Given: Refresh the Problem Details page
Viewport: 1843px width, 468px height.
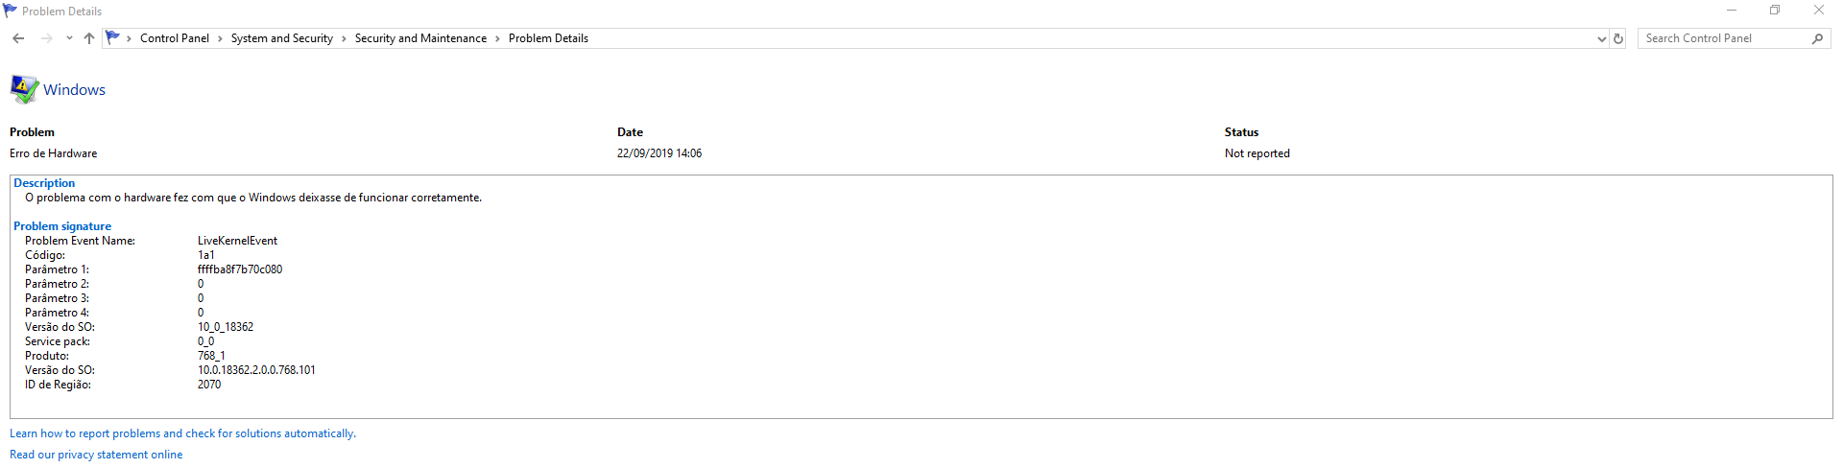Looking at the screenshot, I should pyautogui.click(x=1618, y=38).
